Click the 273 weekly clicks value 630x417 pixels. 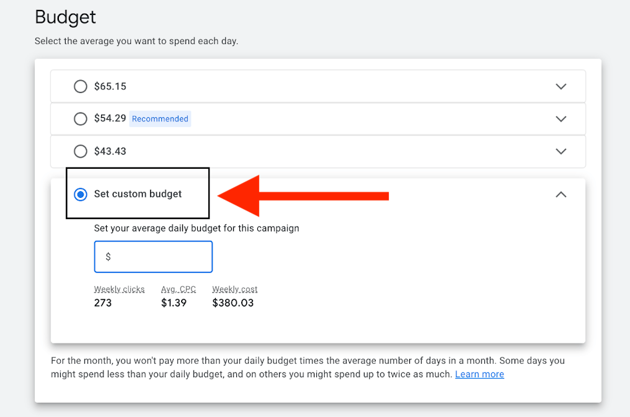103,303
